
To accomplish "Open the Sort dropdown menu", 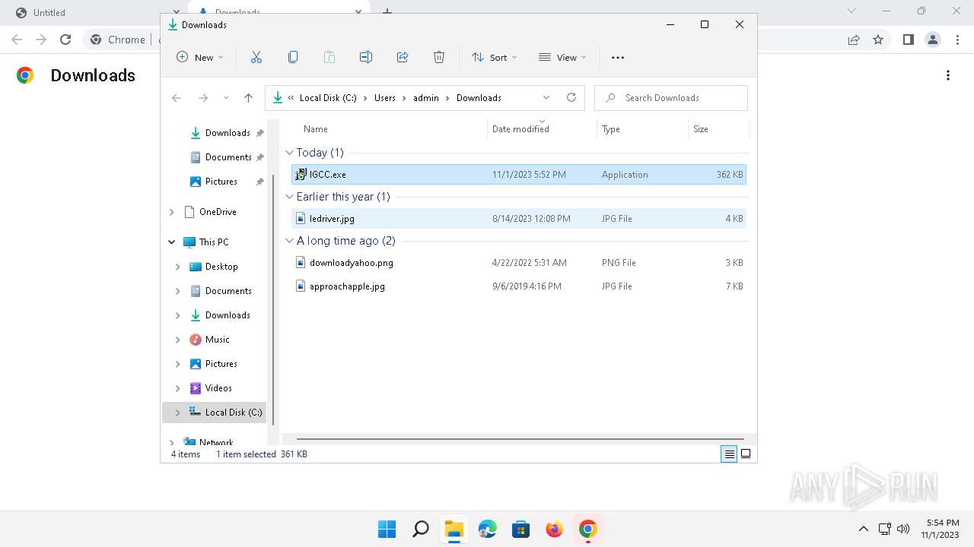I will [494, 57].
